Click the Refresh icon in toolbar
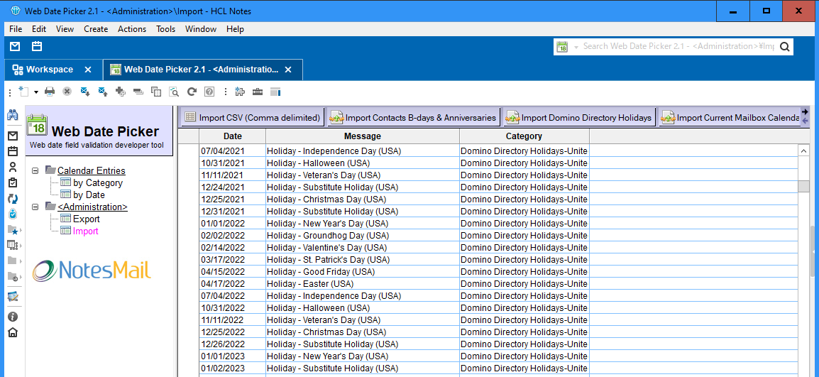 click(192, 92)
